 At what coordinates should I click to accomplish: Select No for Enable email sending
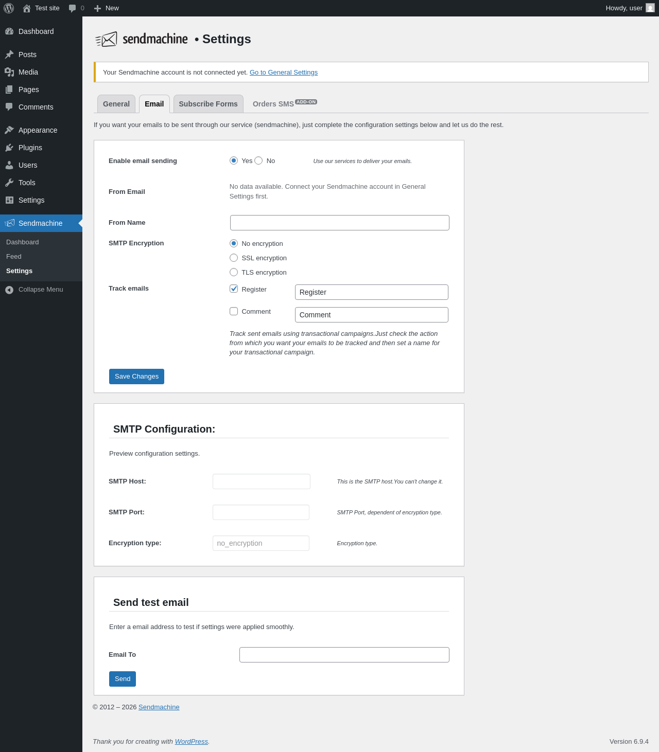tap(258, 160)
